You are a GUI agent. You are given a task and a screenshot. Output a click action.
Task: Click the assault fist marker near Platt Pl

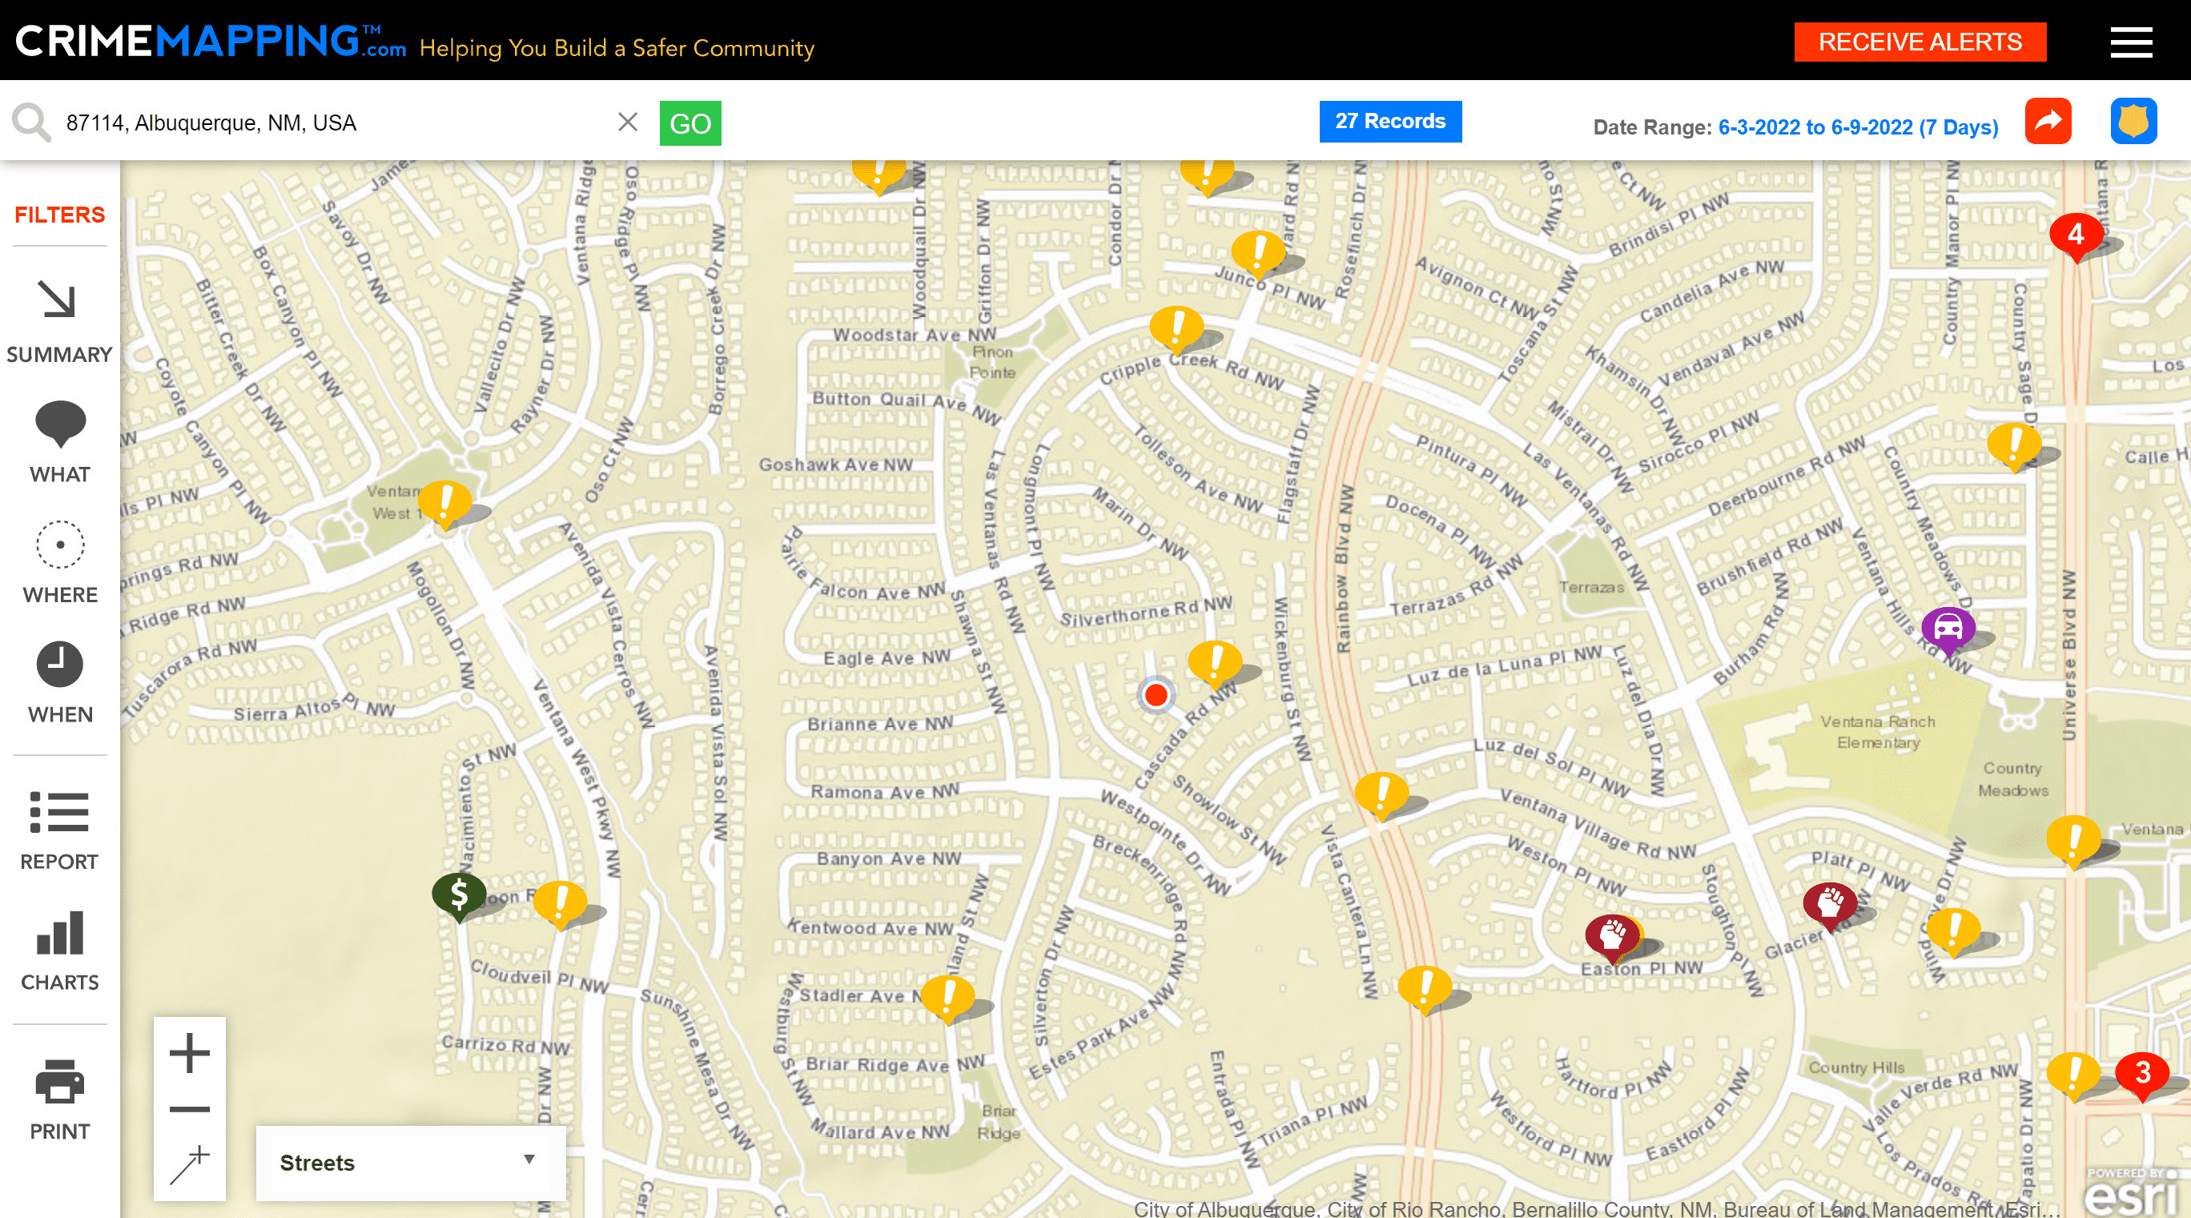[x=1829, y=905]
